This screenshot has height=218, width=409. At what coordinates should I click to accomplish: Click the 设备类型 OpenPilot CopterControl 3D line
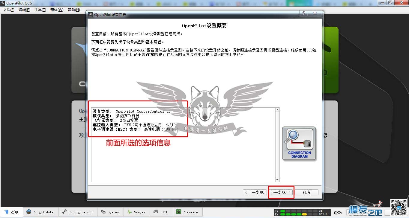[x=132, y=111]
